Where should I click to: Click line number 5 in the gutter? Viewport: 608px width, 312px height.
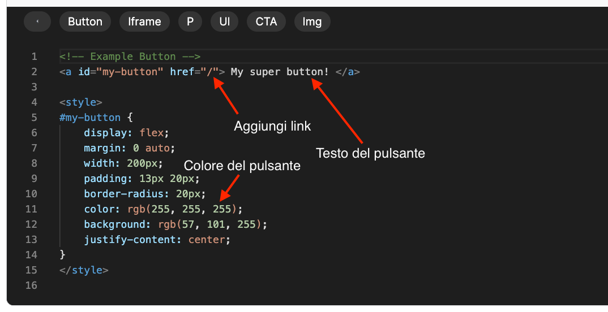[34, 118]
